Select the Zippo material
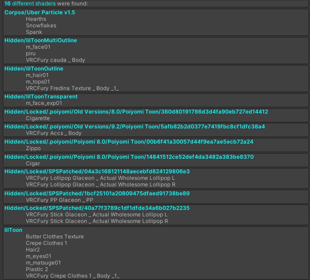The height and width of the screenshot is (280, 310). [x=33, y=148]
